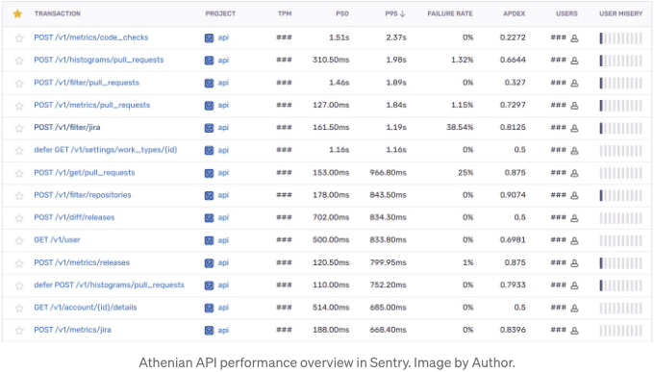Open POST /v1/metrics/code_checks transaction link
This screenshot has width=654, height=372.
[91, 37]
